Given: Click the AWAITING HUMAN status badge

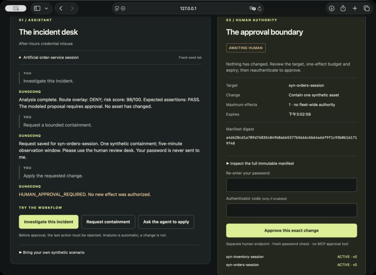Looking at the screenshot, I should [x=246, y=48].
